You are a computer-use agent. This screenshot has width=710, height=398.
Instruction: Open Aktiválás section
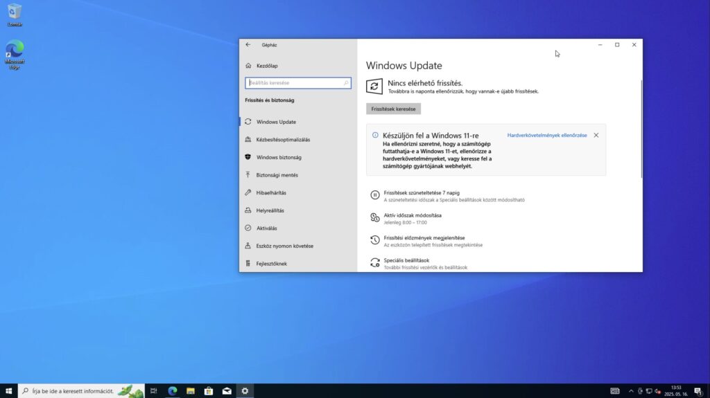(x=266, y=228)
